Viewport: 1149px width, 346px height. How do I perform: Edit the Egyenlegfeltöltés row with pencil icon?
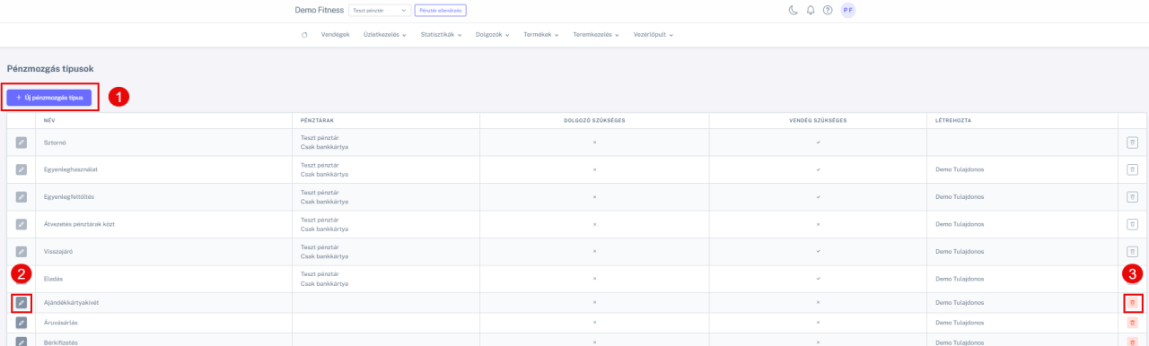(x=21, y=196)
